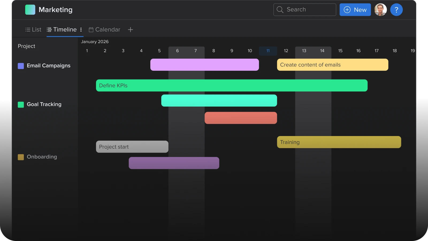
Task: Click the red unlabeled task bar
Action: point(240,118)
